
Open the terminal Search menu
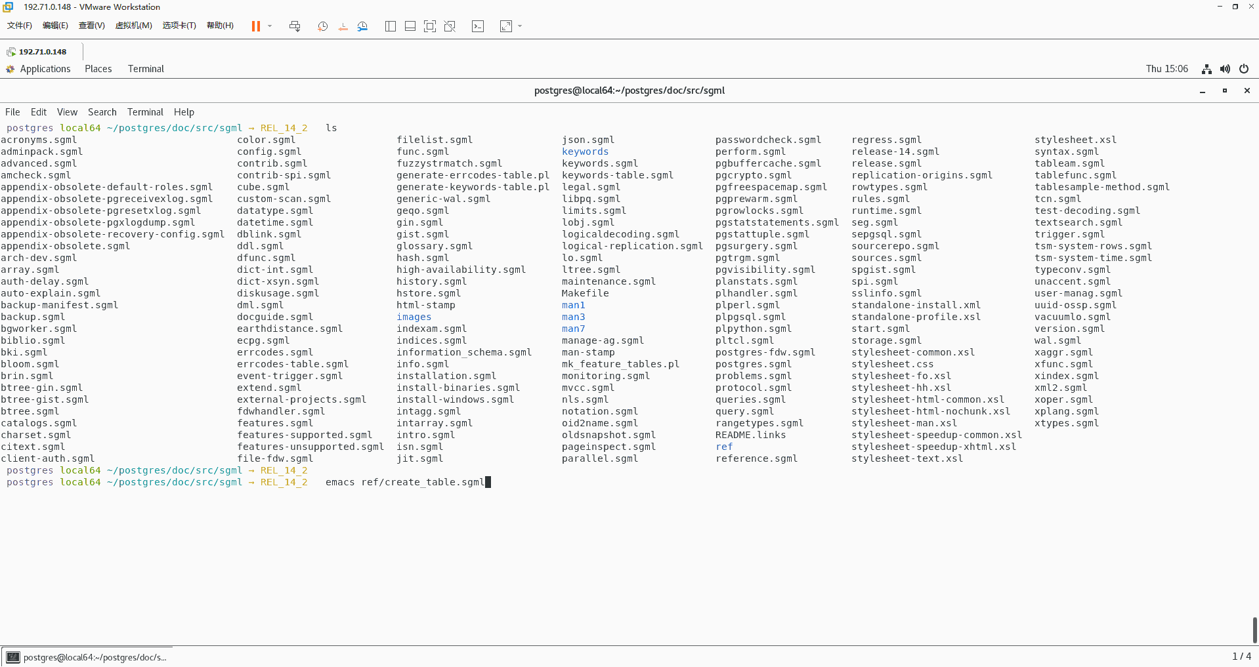pyautogui.click(x=102, y=112)
